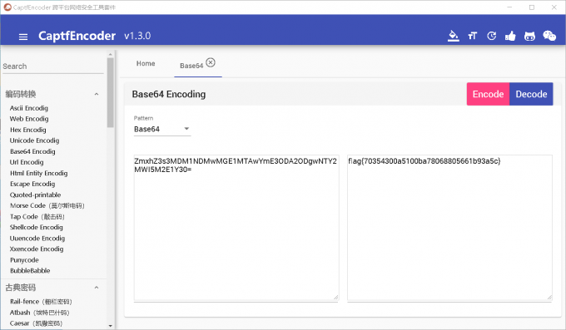Select Rail-fence cipher in sidebar
Image resolution: width=566 pixels, height=330 pixels.
click(x=41, y=302)
